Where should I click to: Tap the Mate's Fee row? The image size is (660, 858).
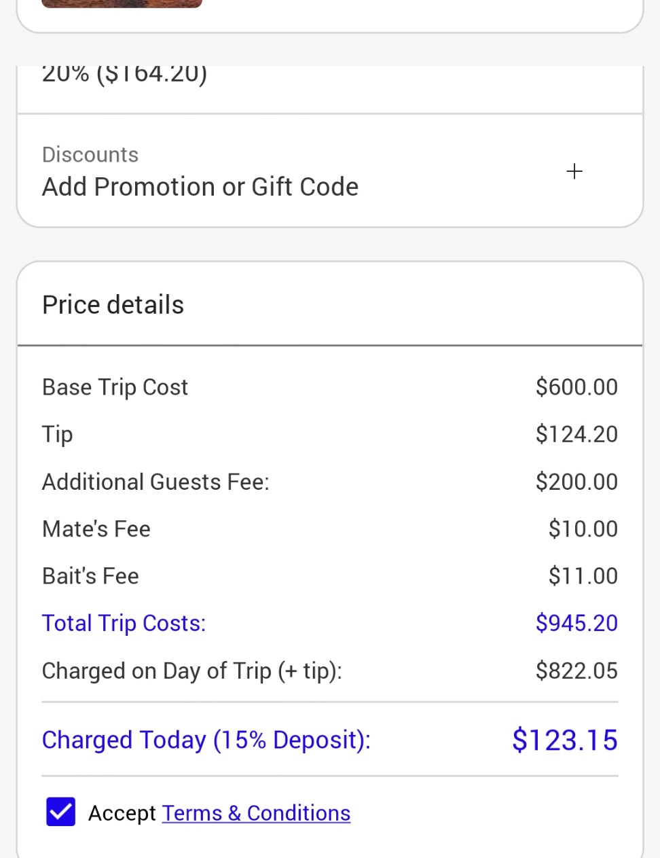click(330, 529)
